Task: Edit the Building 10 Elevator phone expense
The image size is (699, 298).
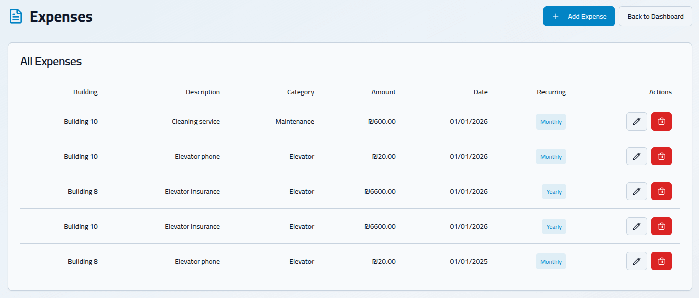Action: [636, 156]
